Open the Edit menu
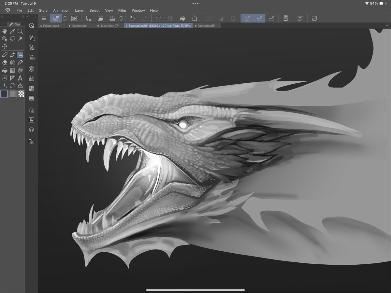391x293 pixels. (30, 10)
